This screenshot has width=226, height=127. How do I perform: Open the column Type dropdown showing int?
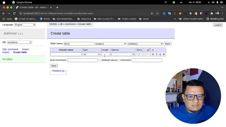91,54
